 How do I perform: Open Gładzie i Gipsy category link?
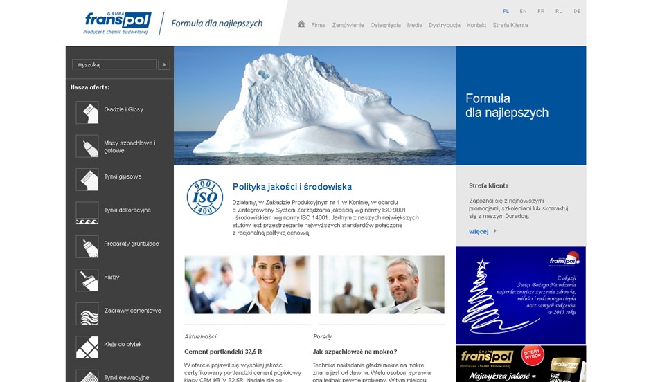coord(123,109)
